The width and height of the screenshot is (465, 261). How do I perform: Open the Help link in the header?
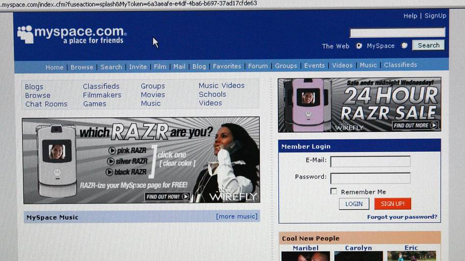pyautogui.click(x=410, y=16)
